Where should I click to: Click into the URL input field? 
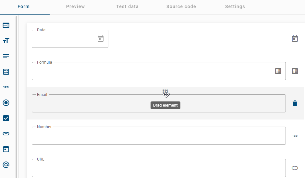coord(159,168)
